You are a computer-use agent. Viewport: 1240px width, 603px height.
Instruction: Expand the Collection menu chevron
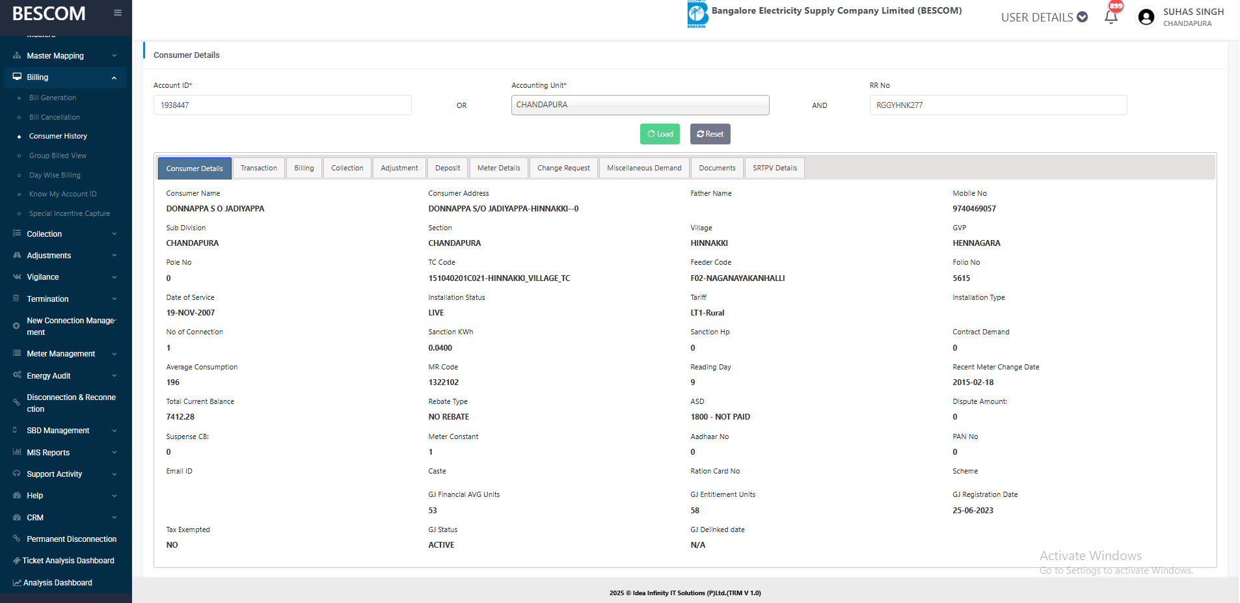coord(115,234)
